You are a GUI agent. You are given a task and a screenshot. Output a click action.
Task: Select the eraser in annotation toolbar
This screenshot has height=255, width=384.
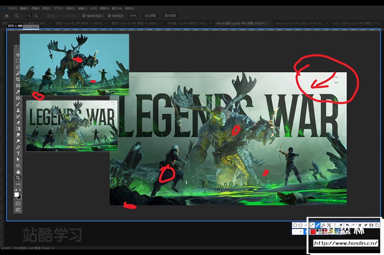pos(341,225)
